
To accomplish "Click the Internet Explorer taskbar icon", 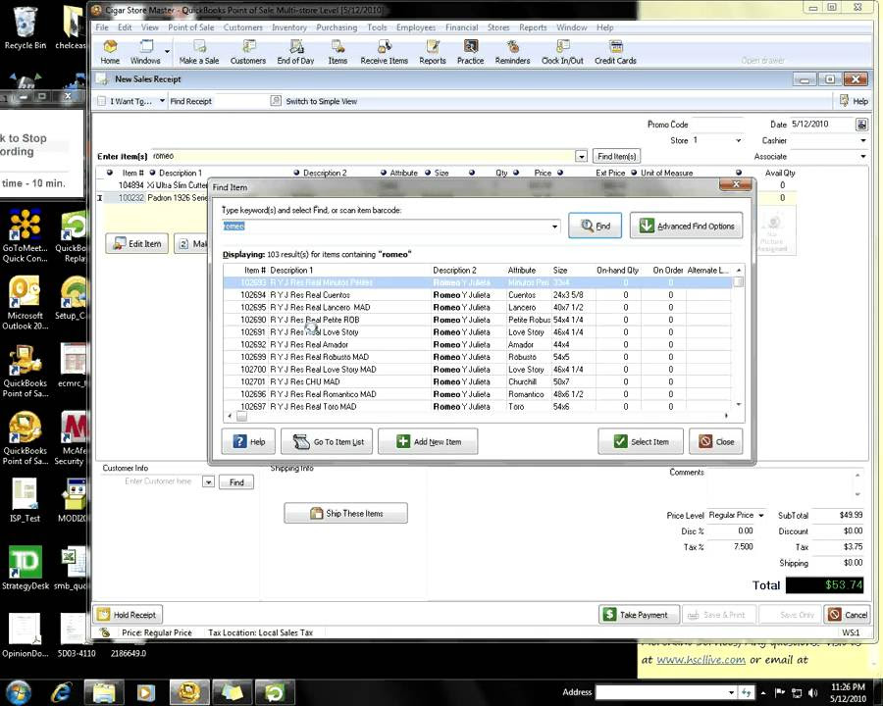I will pyautogui.click(x=61, y=692).
